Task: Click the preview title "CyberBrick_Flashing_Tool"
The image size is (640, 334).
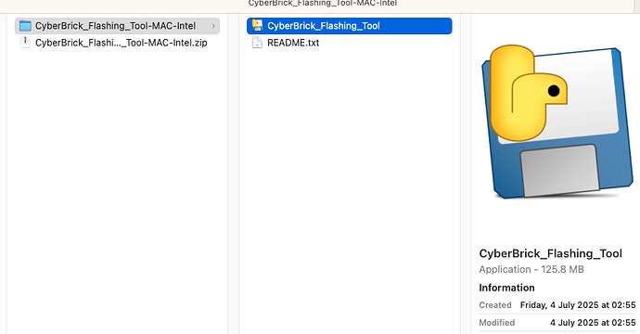Action: [551, 253]
